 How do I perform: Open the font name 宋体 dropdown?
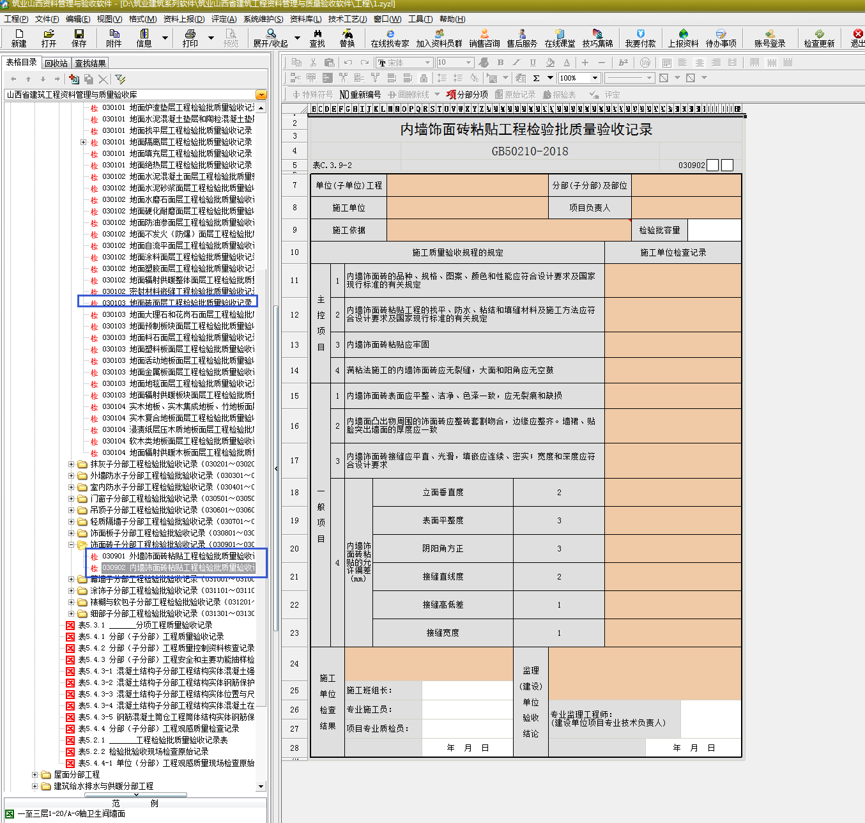(x=427, y=63)
